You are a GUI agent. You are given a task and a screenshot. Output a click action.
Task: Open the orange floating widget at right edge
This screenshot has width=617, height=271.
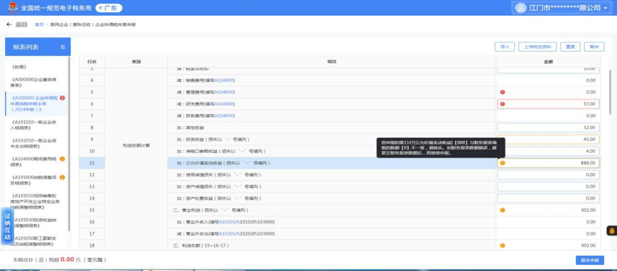click(x=611, y=231)
